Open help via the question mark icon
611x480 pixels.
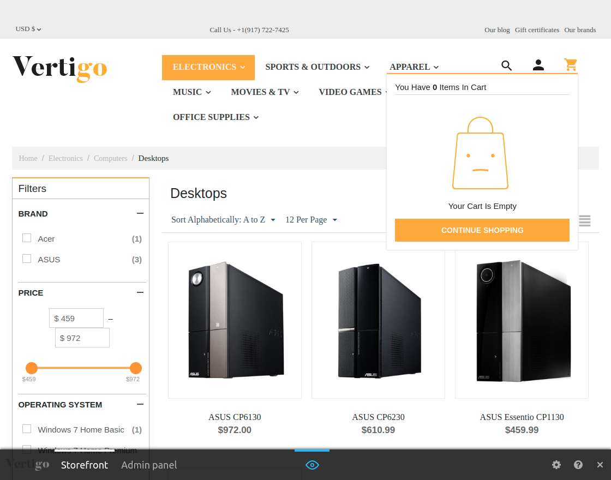pos(578,465)
